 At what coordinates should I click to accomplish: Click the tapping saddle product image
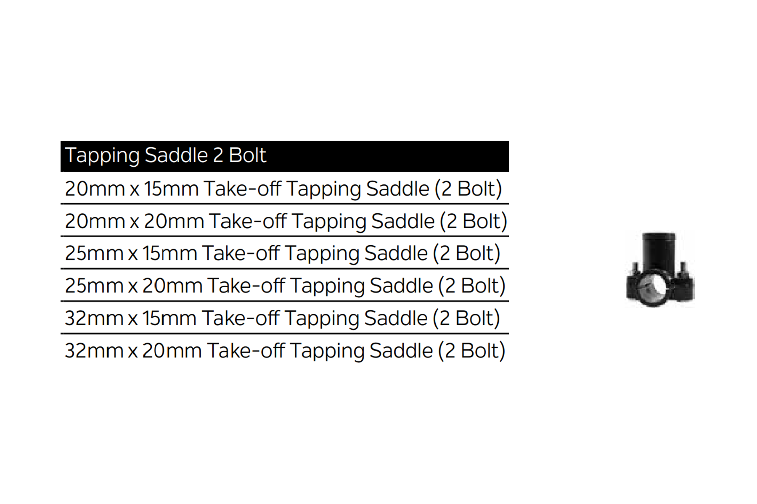click(x=660, y=269)
